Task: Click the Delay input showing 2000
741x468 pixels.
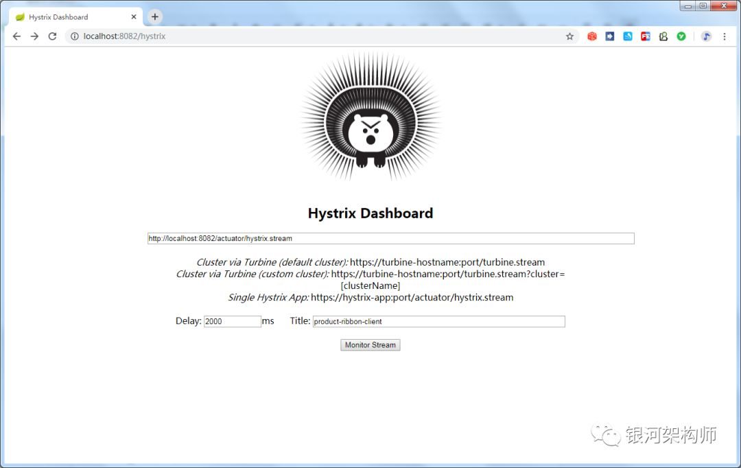Action: [x=232, y=321]
